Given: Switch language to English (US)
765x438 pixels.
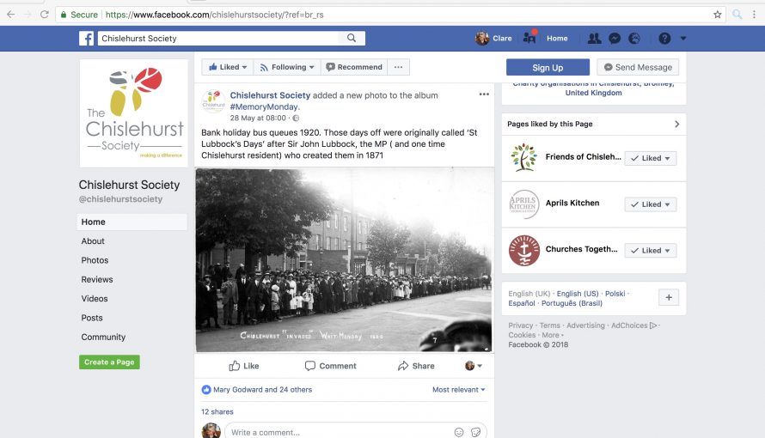Looking at the screenshot, I should point(577,294).
